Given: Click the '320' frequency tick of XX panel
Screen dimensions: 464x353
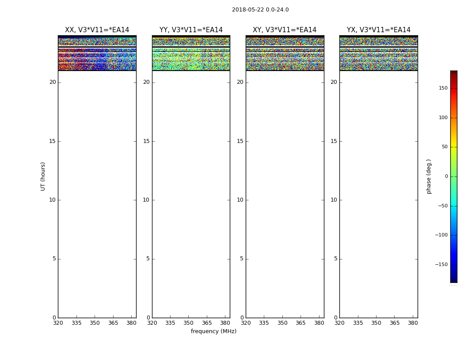Looking at the screenshot, I should tap(58, 323).
